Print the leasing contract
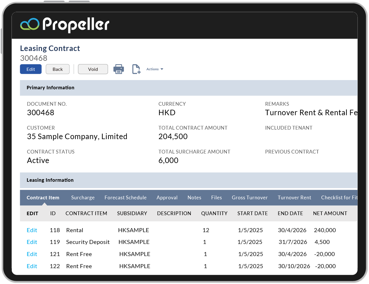This screenshot has height=284, width=369. [x=118, y=69]
